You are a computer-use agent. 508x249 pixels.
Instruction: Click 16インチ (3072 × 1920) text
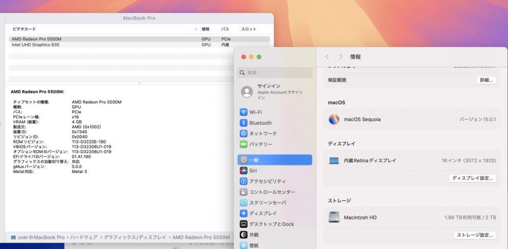(469, 160)
